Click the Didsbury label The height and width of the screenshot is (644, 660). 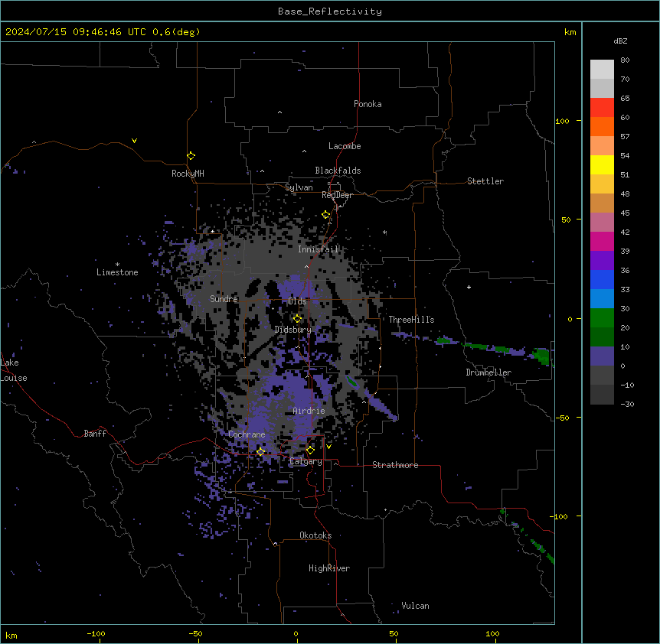[x=293, y=330]
